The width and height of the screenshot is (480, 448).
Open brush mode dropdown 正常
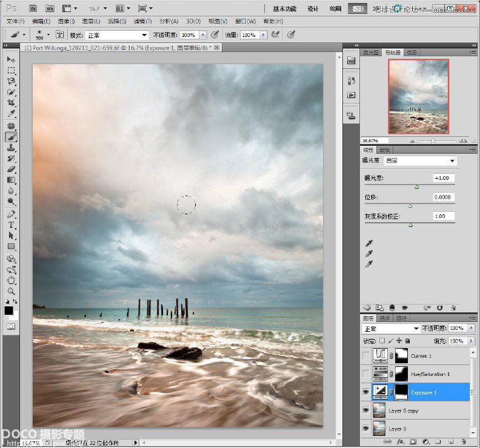[116, 35]
